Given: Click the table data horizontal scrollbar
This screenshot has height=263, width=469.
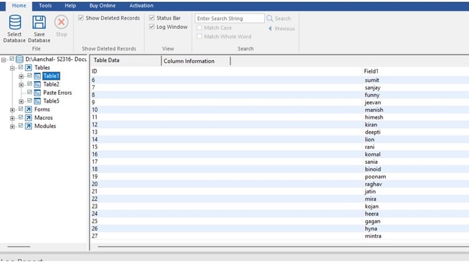Looking at the screenshot, I should click(x=283, y=247).
